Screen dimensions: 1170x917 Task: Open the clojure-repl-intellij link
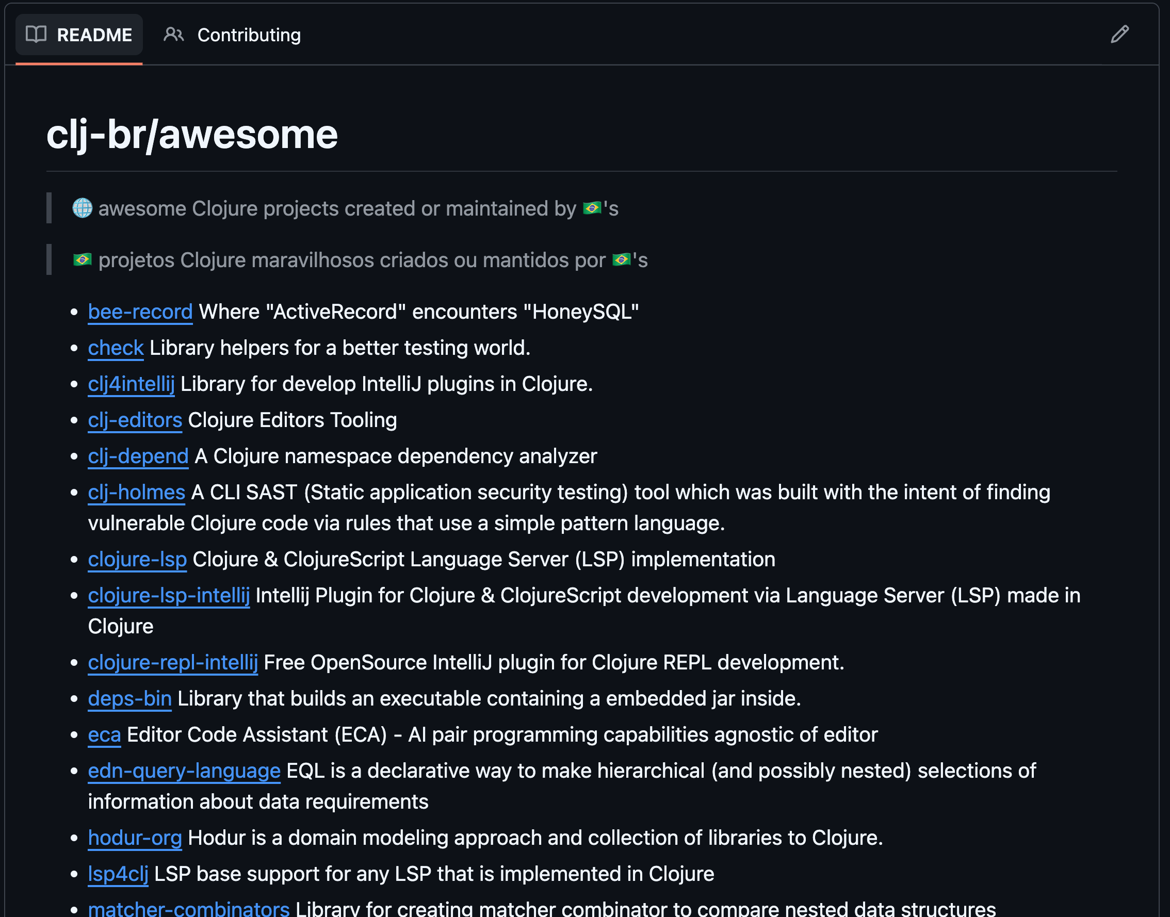[172, 663]
